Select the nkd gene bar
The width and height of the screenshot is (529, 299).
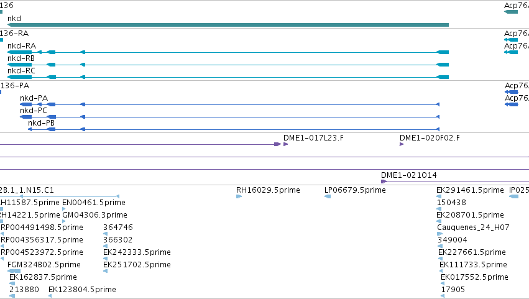point(228,25)
